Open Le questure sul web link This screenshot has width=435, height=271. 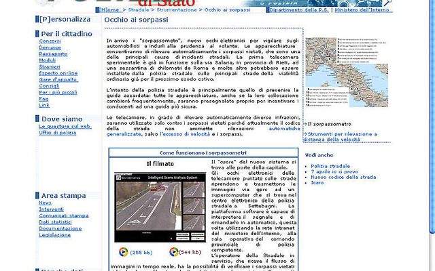pyautogui.click(x=65, y=127)
